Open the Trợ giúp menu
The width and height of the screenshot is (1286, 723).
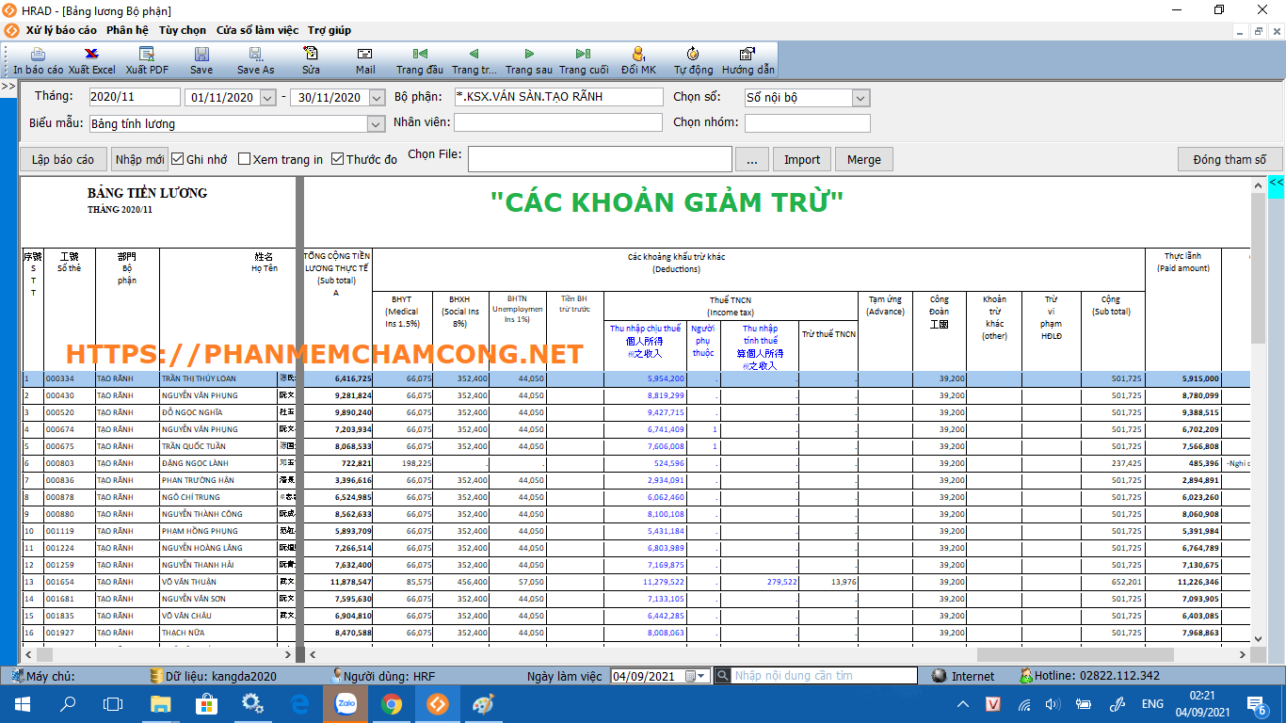(x=330, y=30)
